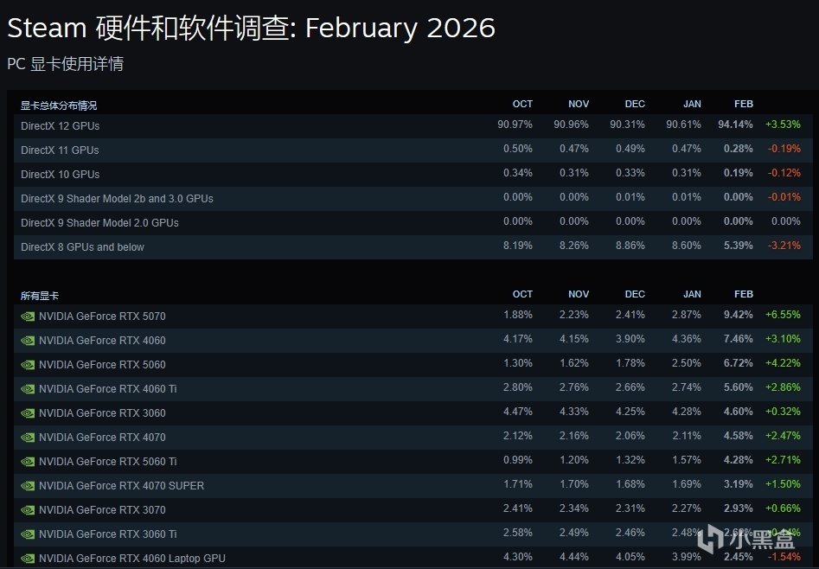Click the 所有显卡 section header
The image size is (819, 569).
[x=40, y=296]
